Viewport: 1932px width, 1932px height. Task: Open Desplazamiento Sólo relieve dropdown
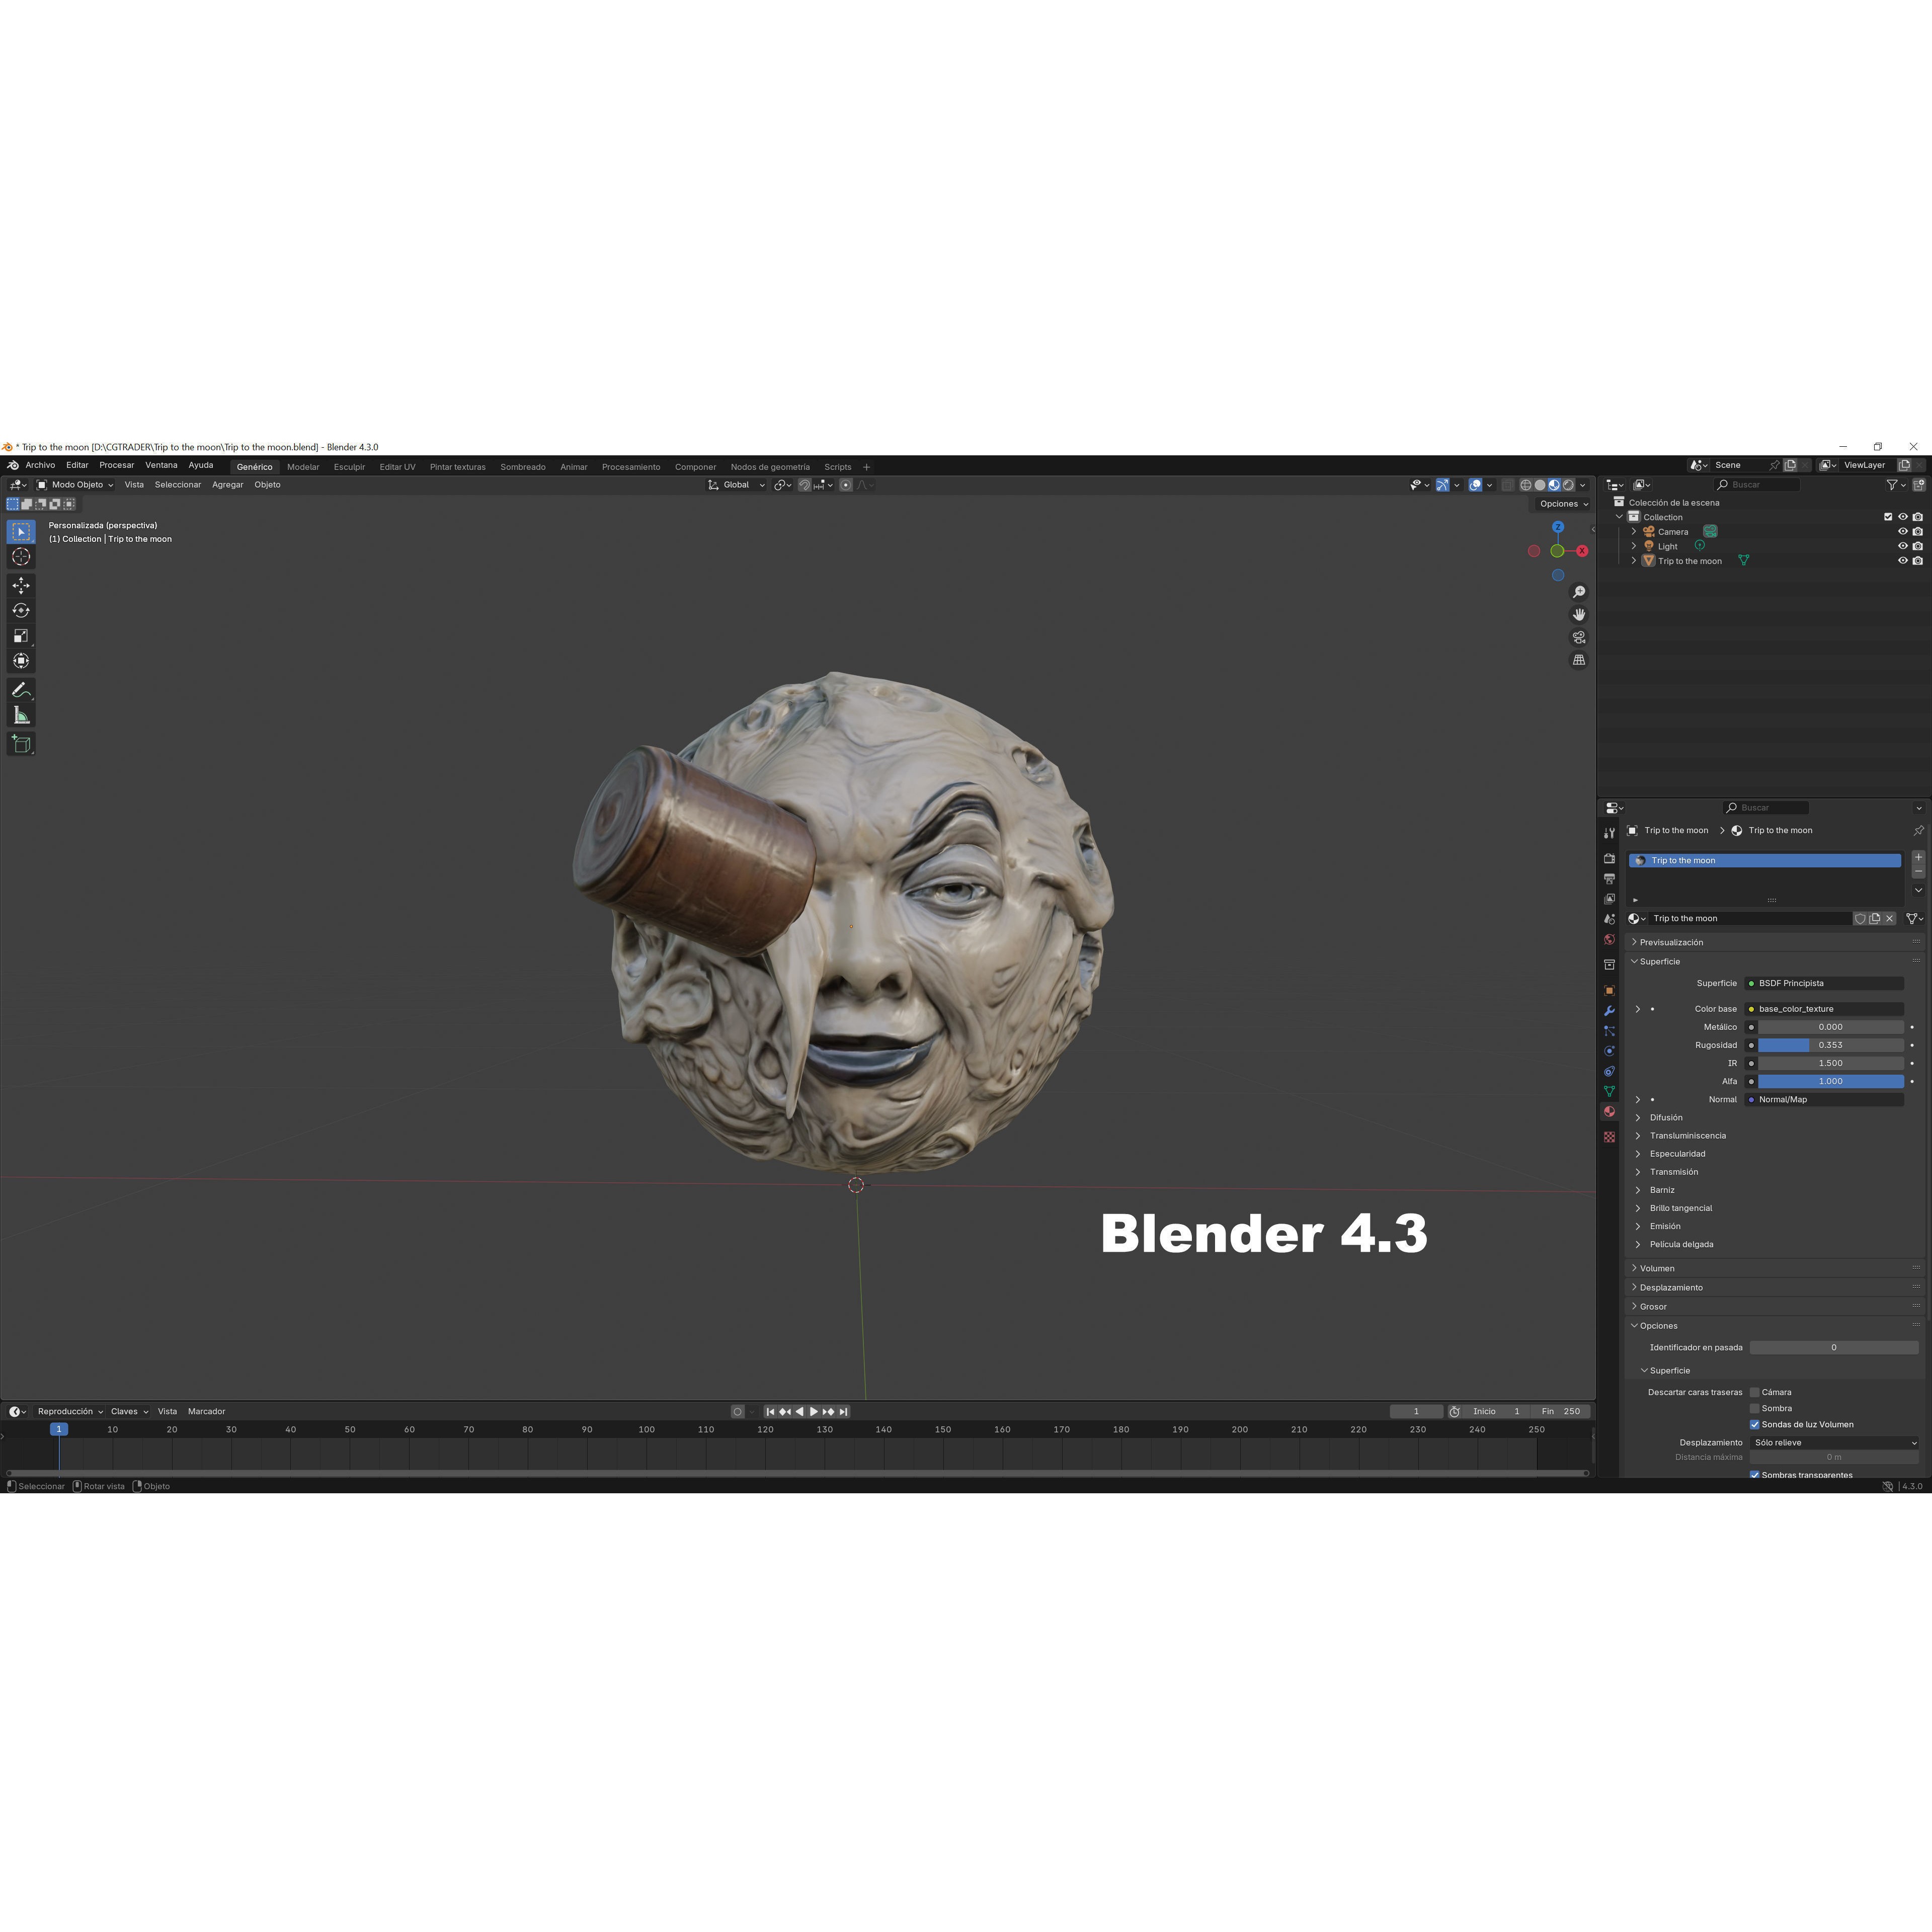click(1834, 1442)
